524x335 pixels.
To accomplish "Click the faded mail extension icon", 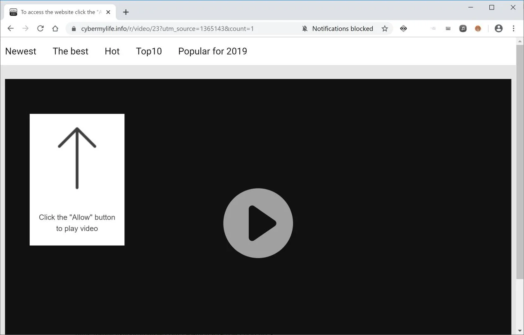I will click(433, 29).
